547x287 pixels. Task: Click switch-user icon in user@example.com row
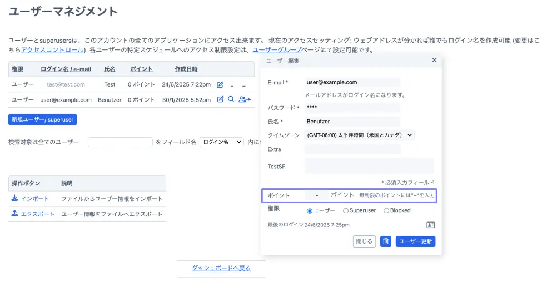(x=245, y=99)
